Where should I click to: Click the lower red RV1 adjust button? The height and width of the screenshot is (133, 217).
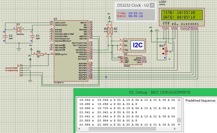(x=163, y=54)
